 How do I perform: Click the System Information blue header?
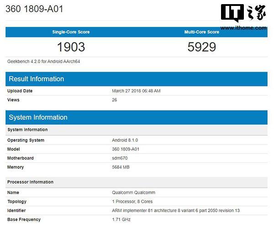click(x=38, y=118)
